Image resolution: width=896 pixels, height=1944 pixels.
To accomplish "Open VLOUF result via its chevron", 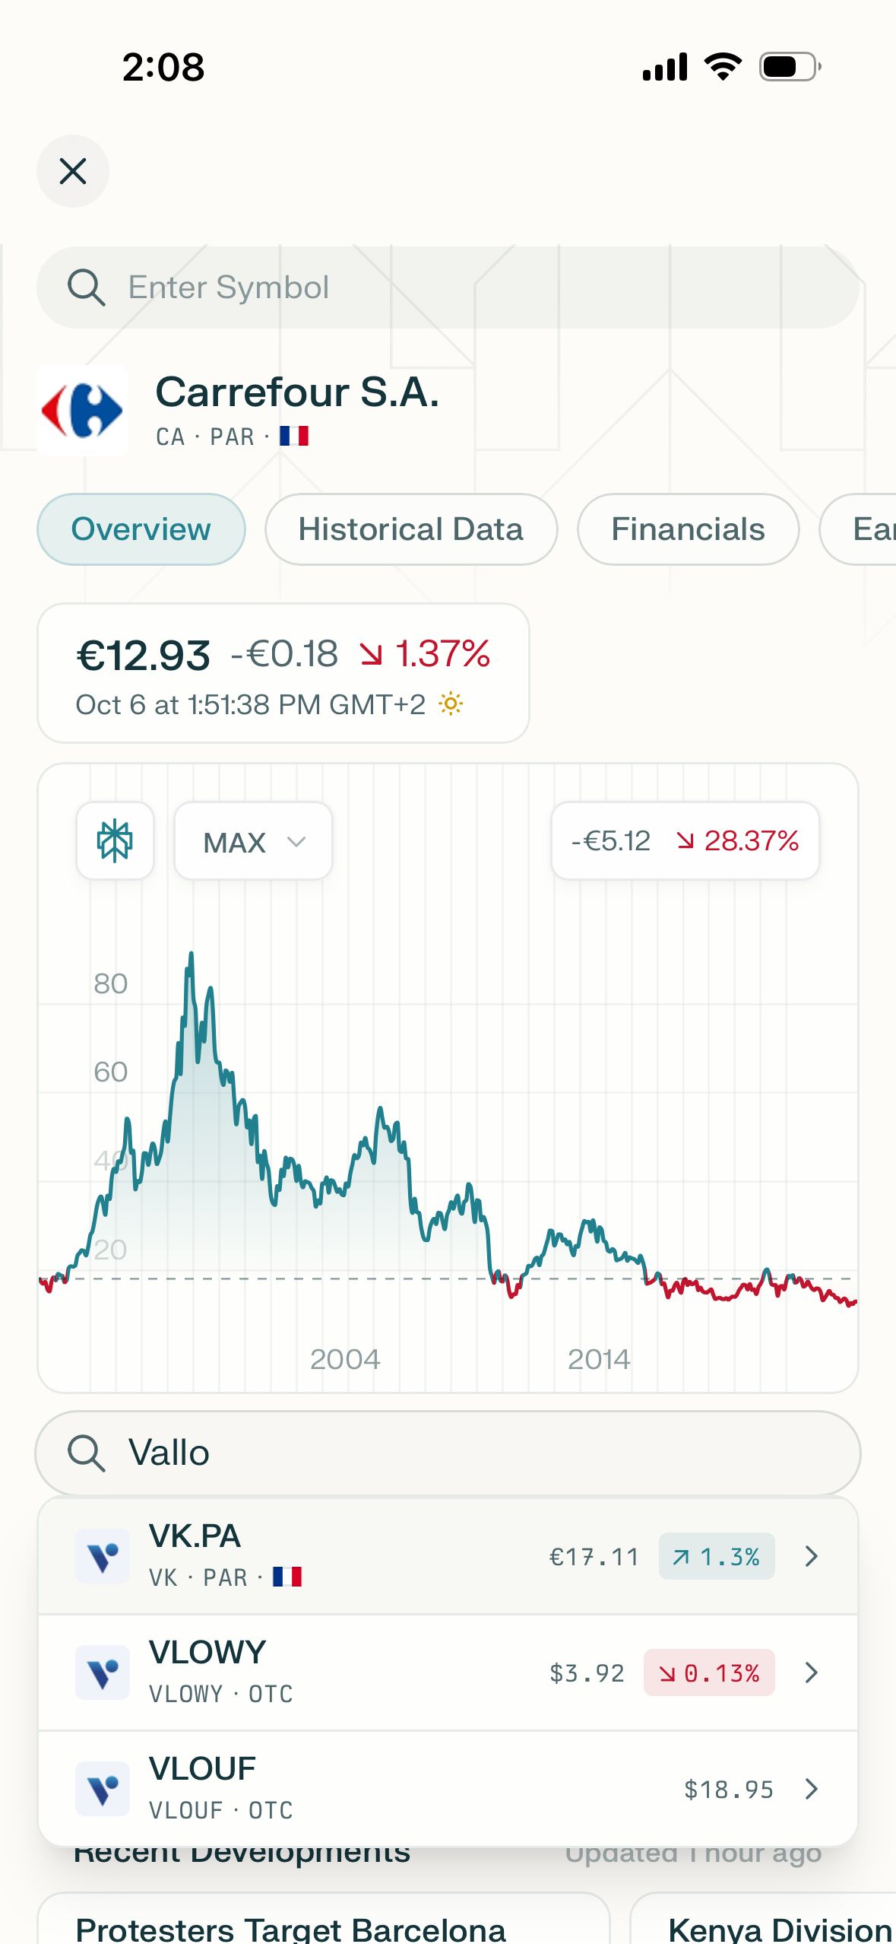I will coord(811,1789).
